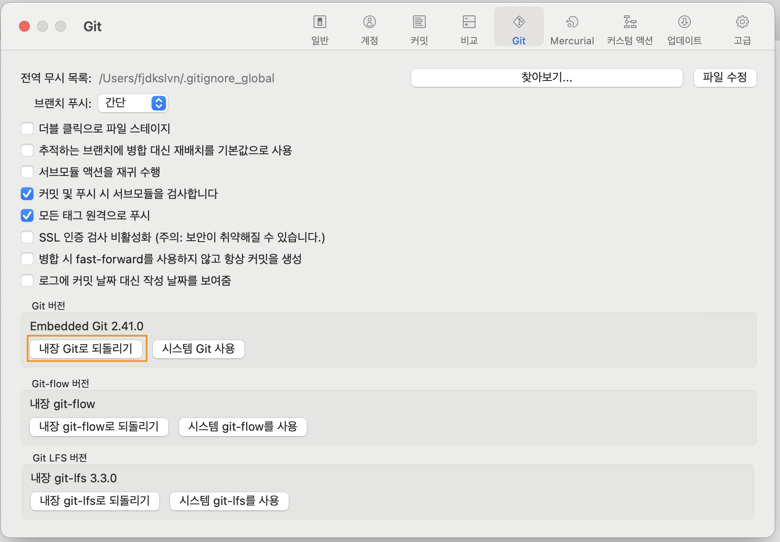Toggle 서브모듈 액션을 재귀 수행 checkbox
The height and width of the screenshot is (542, 780).
tap(27, 172)
